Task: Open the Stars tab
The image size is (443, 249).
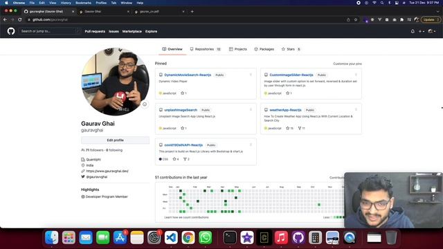Action: [291, 49]
